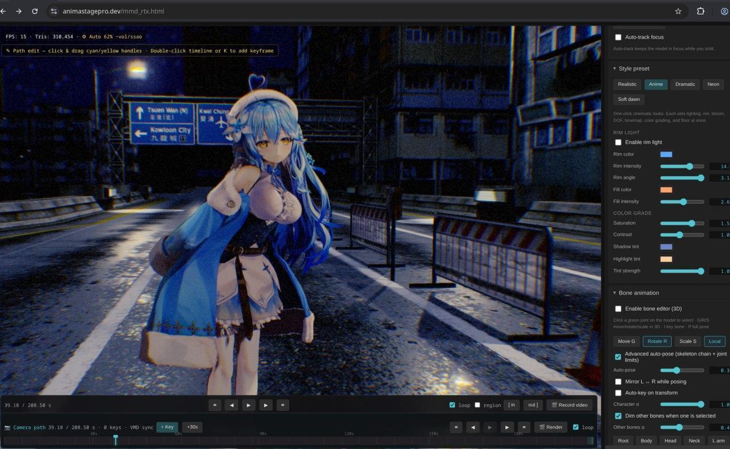This screenshot has width=730, height=449.
Task: Click the Render button
Action: click(x=551, y=427)
